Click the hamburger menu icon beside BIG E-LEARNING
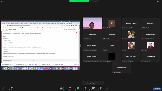The image size is (162, 91). (x=3, y=30)
